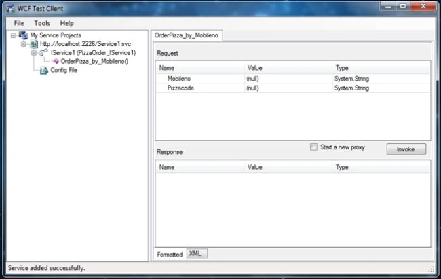Viewport: 441px width, 279px height.
Task: Click the Response section label
Action: click(170, 152)
